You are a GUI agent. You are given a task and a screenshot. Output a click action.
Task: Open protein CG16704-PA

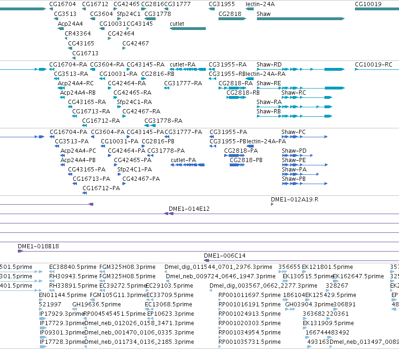tap(68, 132)
